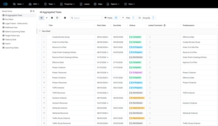Click the Reports document icon

[108, 4]
